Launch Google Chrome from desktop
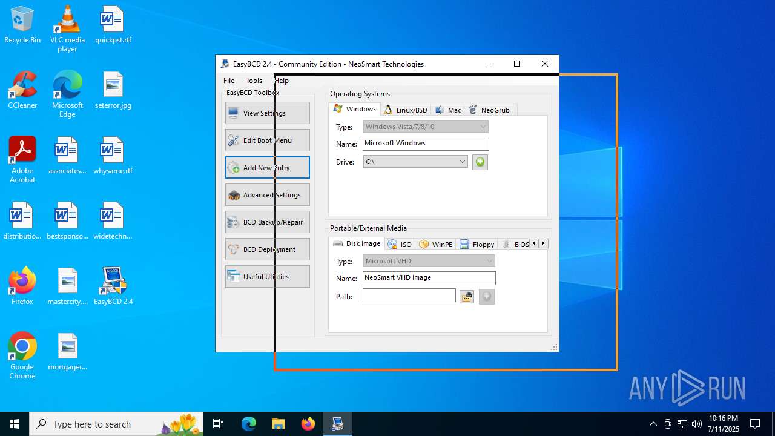Image resolution: width=775 pixels, height=436 pixels. [22, 356]
